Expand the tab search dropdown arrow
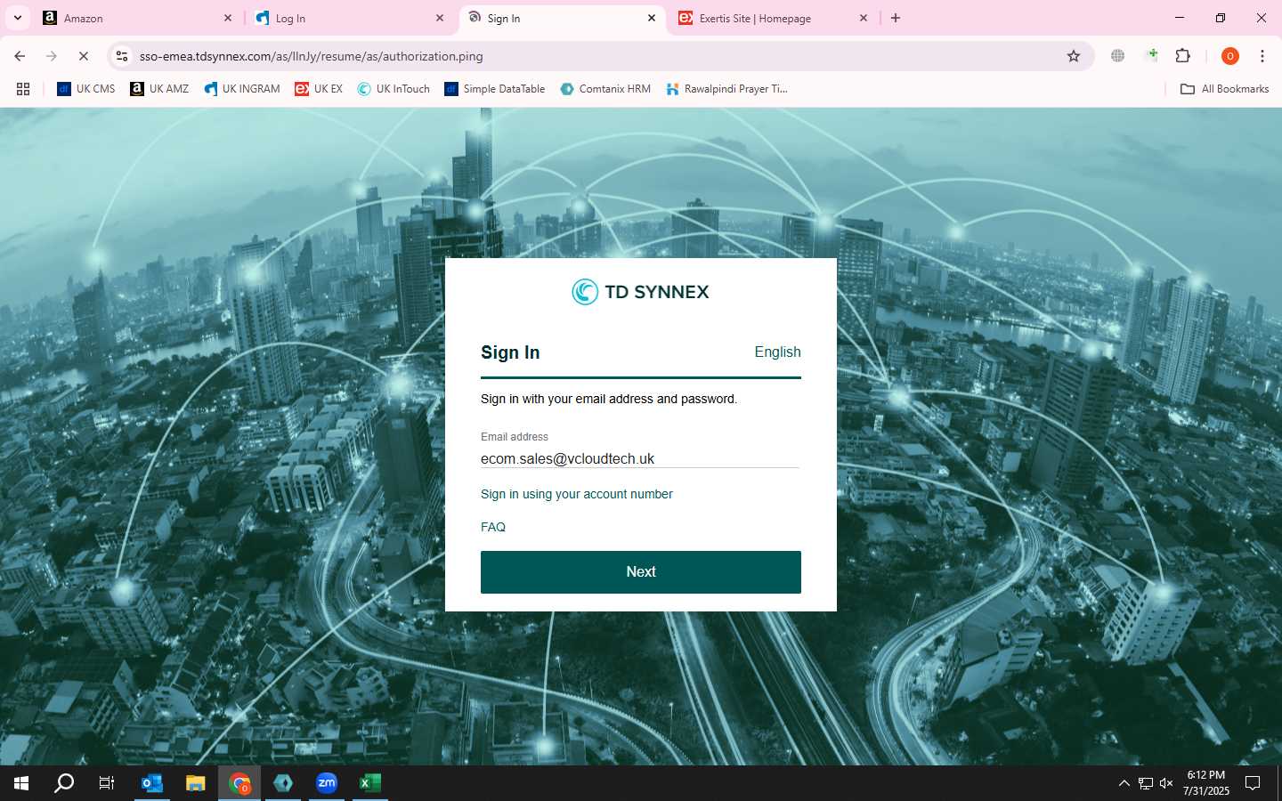 click(17, 18)
